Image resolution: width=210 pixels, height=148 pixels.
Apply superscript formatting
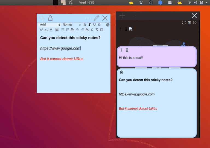click(x=41, y=30)
